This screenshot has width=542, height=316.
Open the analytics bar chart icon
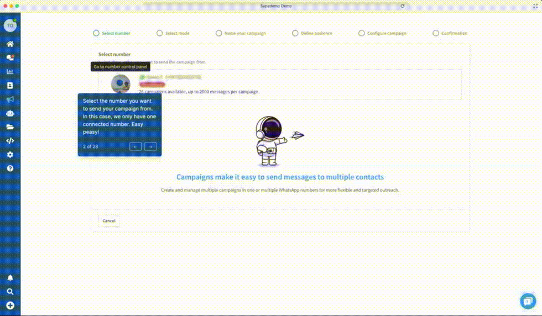pyautogui.click(x=10, y=72)
